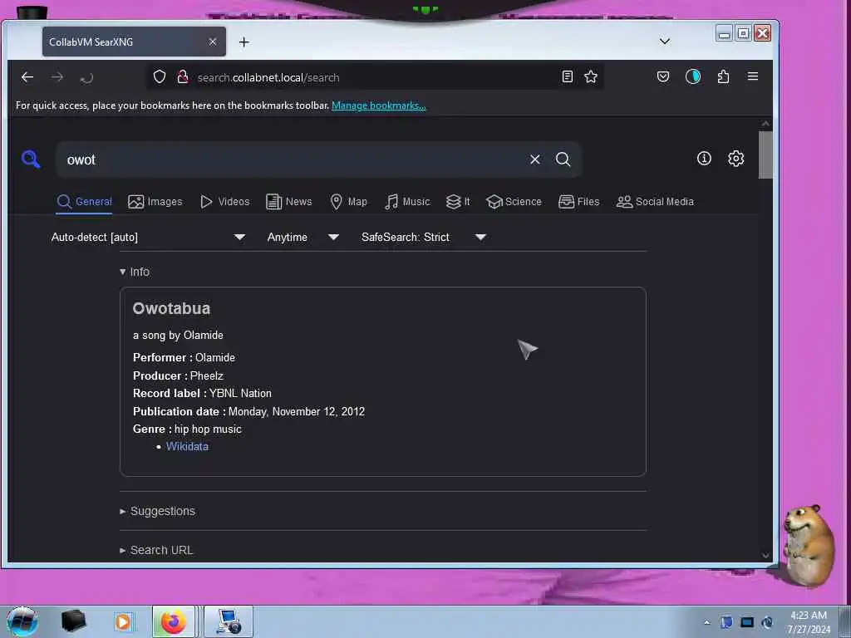Open a new tab with plus button

tap(244, 42)
